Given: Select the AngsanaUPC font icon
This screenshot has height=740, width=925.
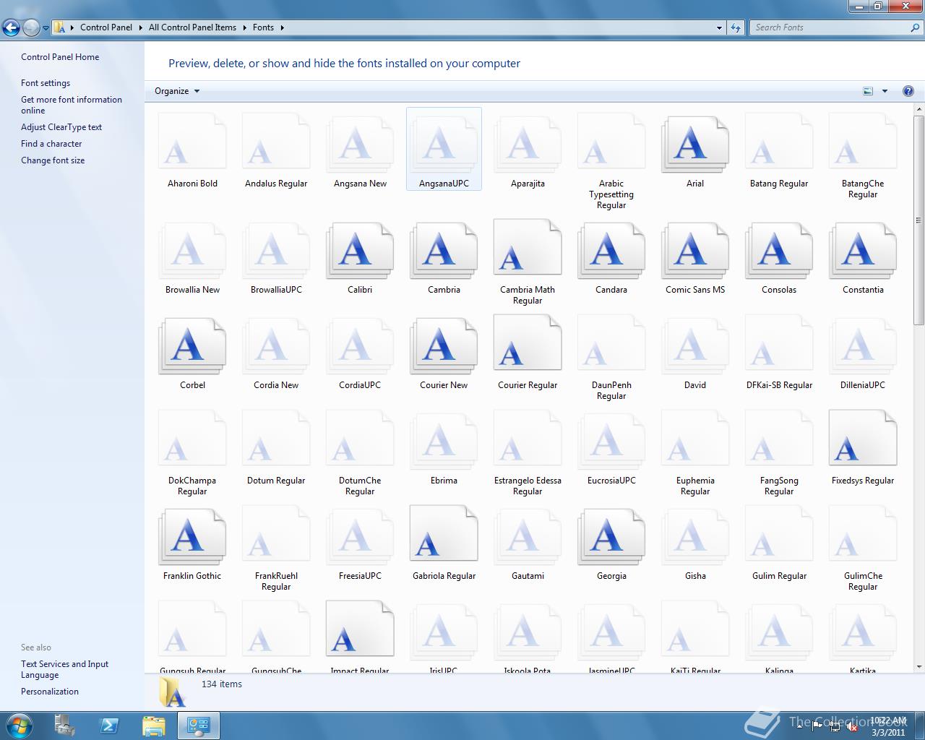Looking at the screenshot, I should coord(443,143).
